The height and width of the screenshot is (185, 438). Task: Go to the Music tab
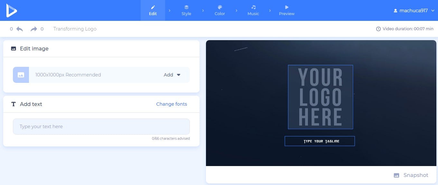click(x=253, y=10)
